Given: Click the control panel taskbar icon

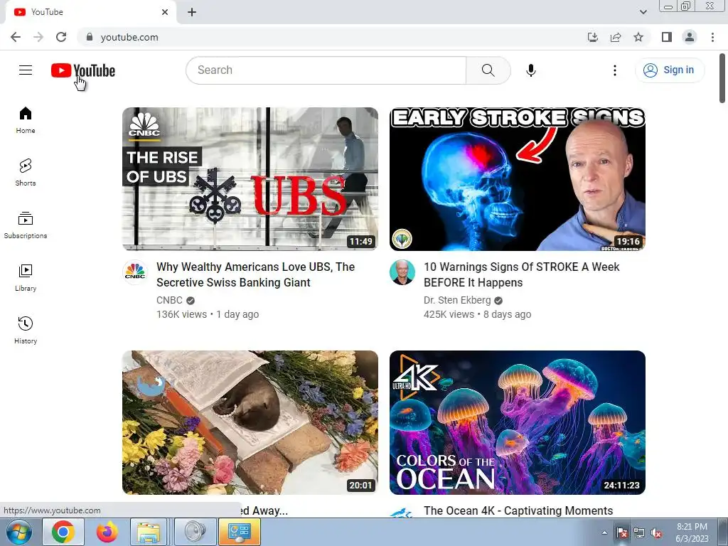Looking at the screenshot, I should (x=240, y=532).
